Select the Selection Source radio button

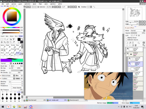pos(126,40)
